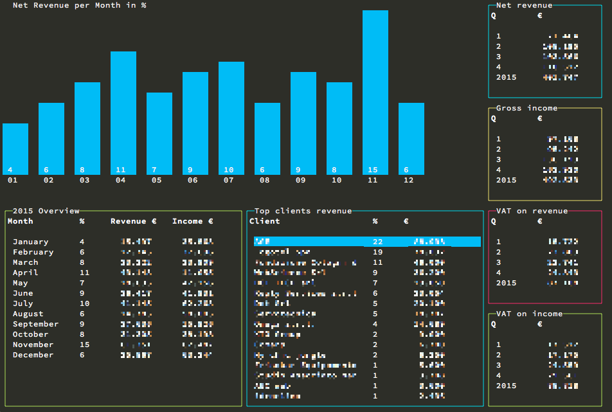Select the February row in 2015 Overview
The width and height of the screenshot is (612, 412).
click(113, 252)
